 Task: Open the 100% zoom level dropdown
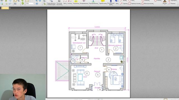tap(34, 4)
